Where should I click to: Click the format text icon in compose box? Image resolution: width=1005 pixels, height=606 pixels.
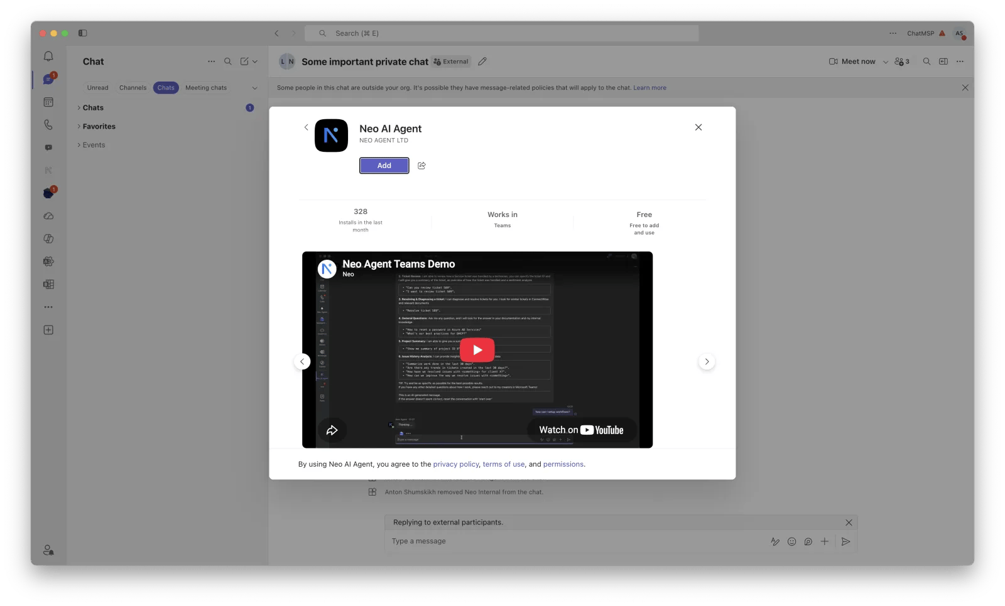(775, 541)
